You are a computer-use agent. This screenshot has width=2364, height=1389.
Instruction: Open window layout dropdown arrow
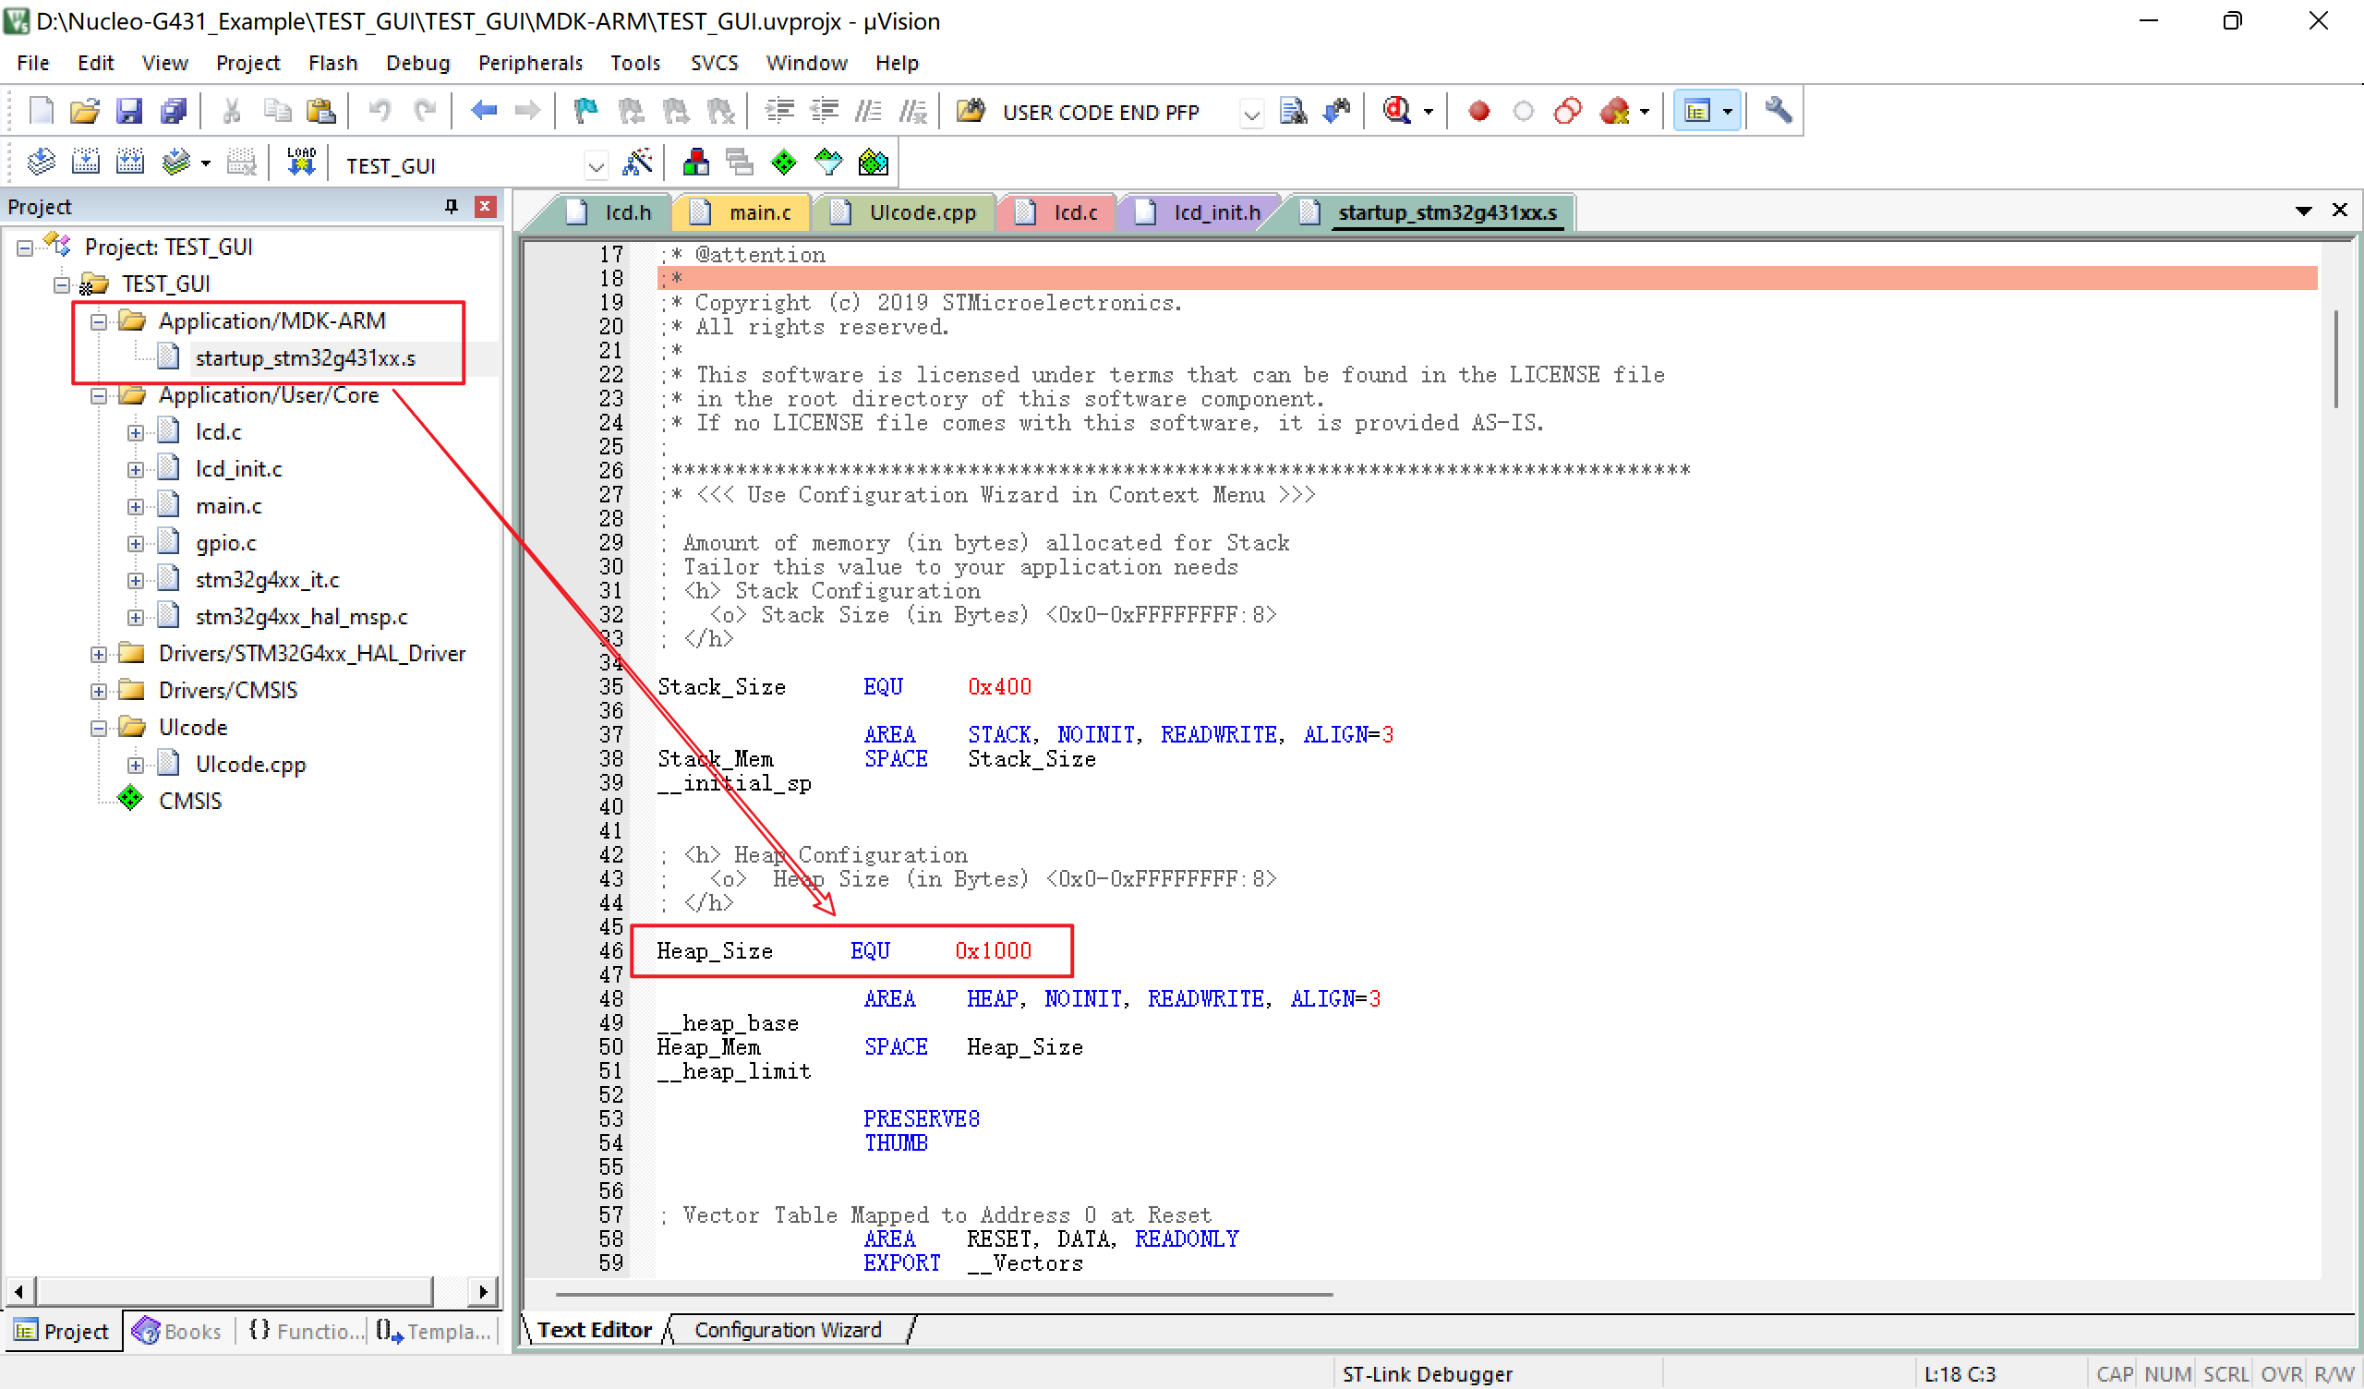pyautogui.click(x=1727, y=112)
